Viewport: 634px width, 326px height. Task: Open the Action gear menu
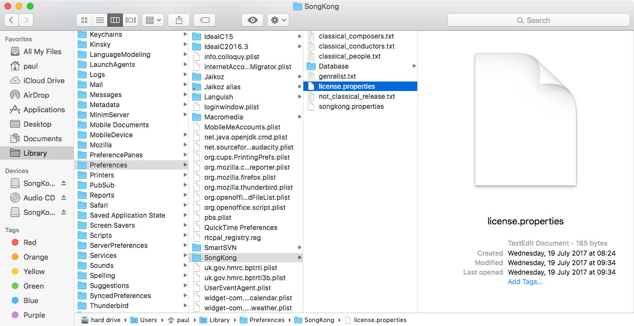(278, 20)
